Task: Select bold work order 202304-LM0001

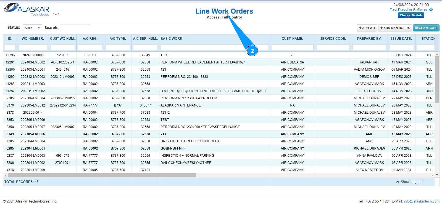Action: (x=33, y=148)
